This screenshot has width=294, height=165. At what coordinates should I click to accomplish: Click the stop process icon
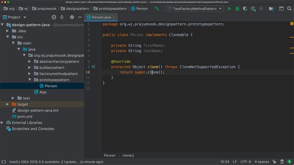[261, 9]
